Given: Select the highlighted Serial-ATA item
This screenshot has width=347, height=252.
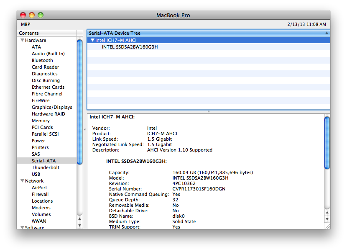Looking at the screenshot, I should (x=47, y=161).
